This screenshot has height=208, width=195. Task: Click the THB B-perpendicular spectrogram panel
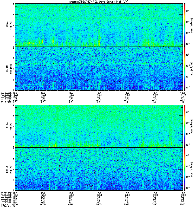click(99, 25)
